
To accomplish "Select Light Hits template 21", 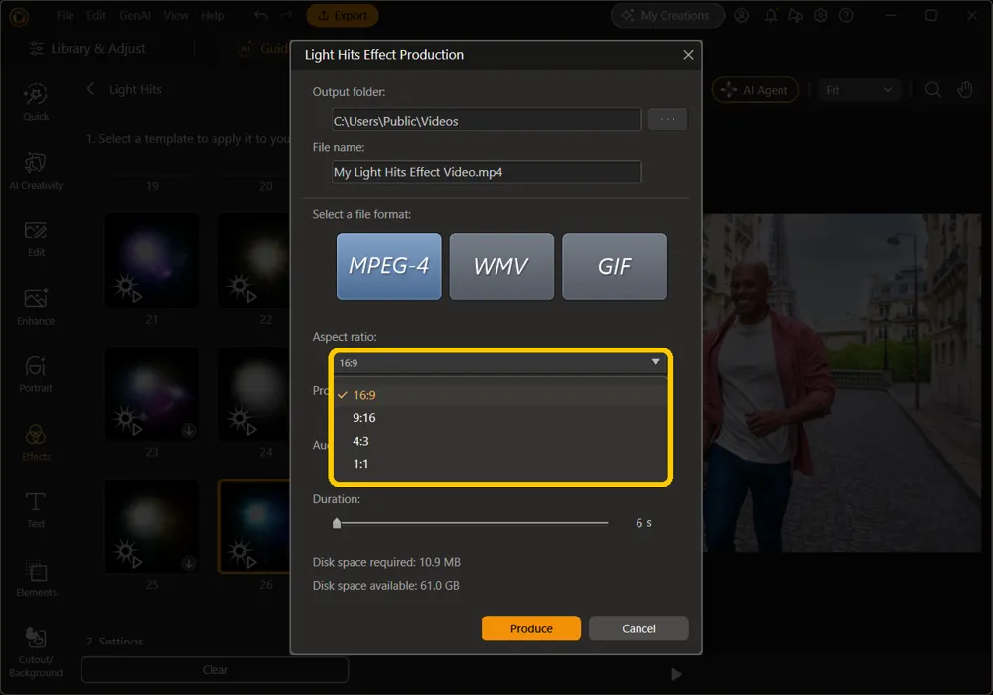I will tap(151, 261).
